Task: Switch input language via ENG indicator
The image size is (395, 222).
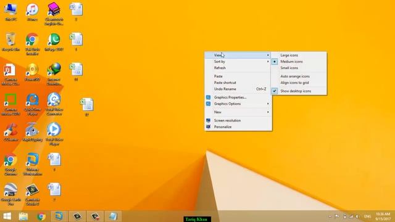Action: [x=368, y=216]
